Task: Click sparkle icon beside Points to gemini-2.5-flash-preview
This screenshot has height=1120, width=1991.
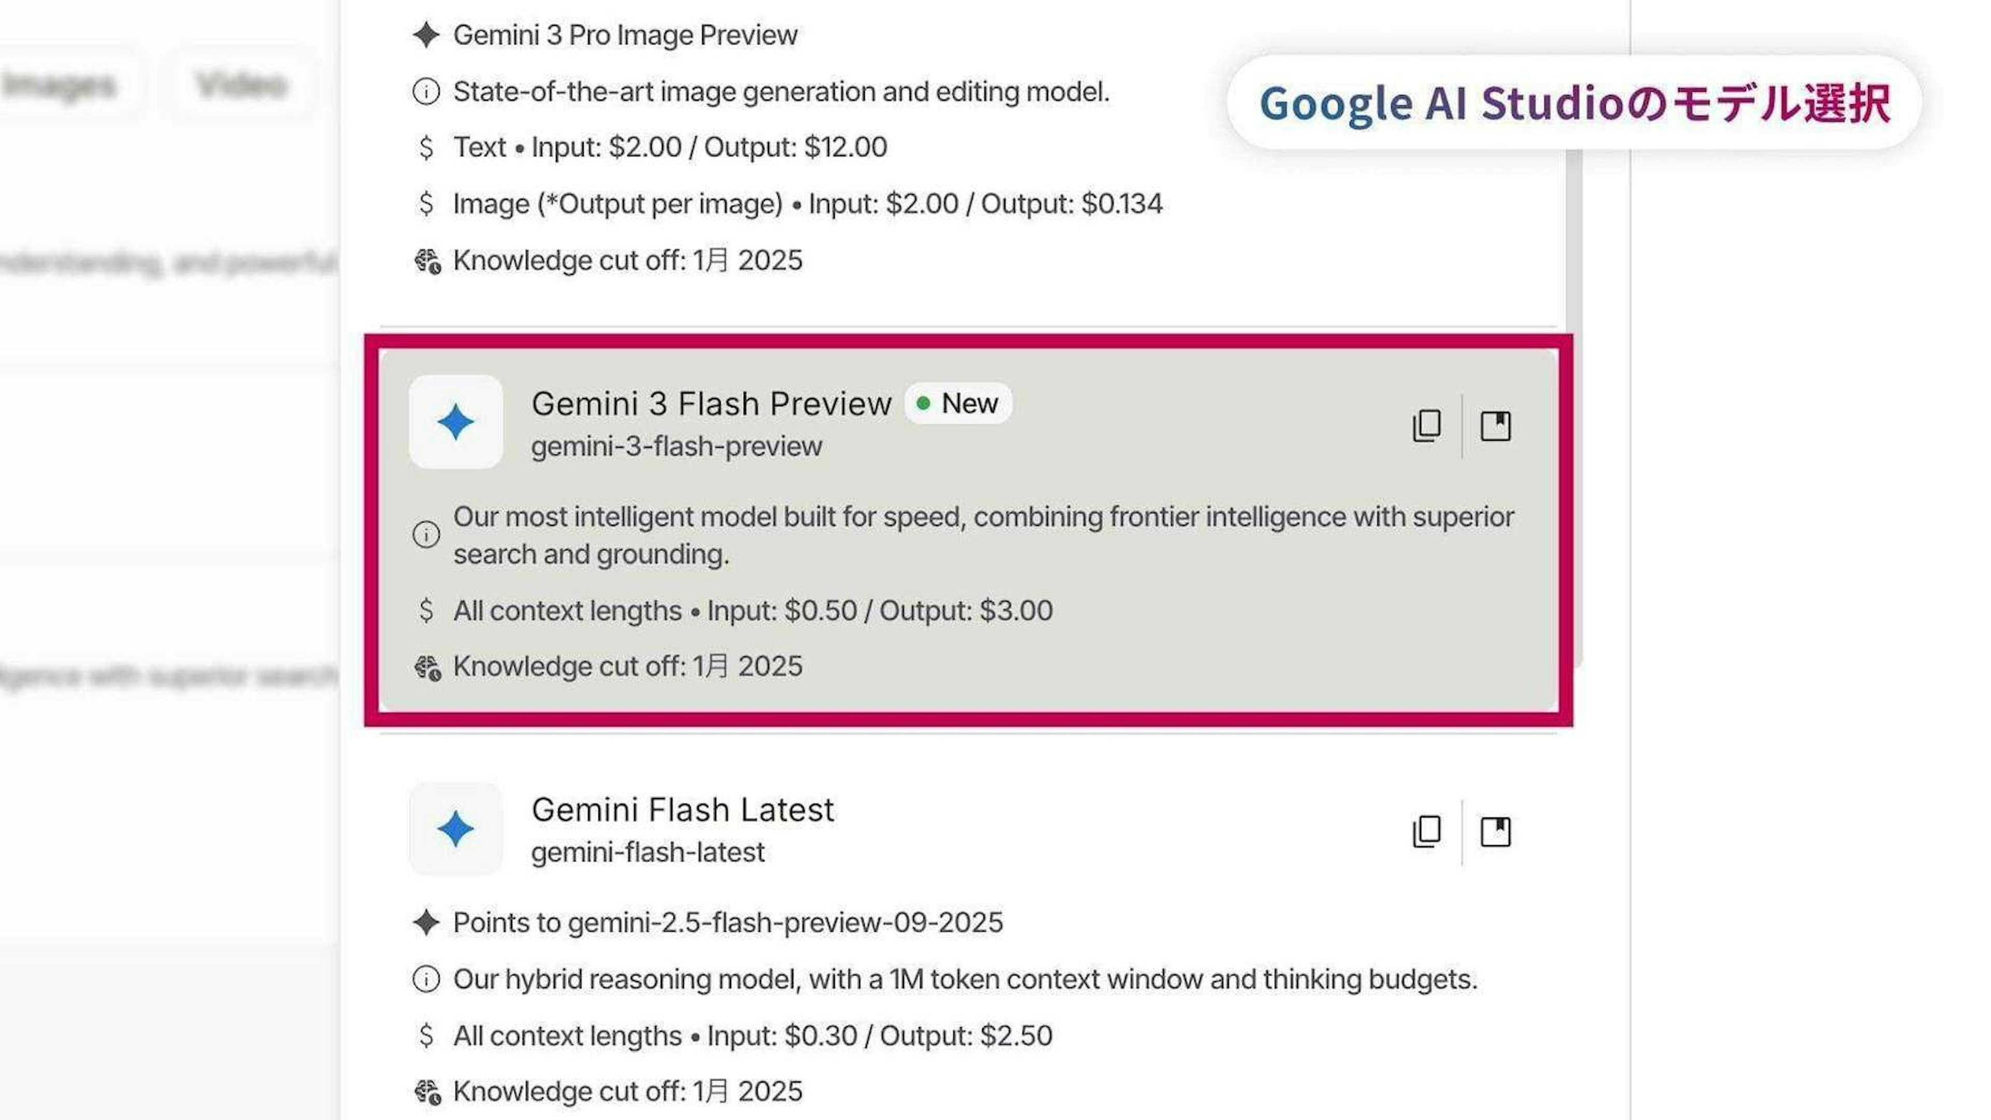Action: (426, 922)
